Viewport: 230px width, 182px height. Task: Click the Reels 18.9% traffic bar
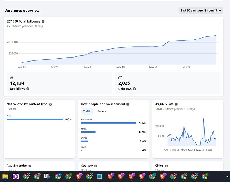[x=88, y=132]
